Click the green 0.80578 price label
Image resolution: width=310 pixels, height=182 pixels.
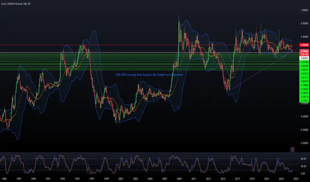point(304,81)
